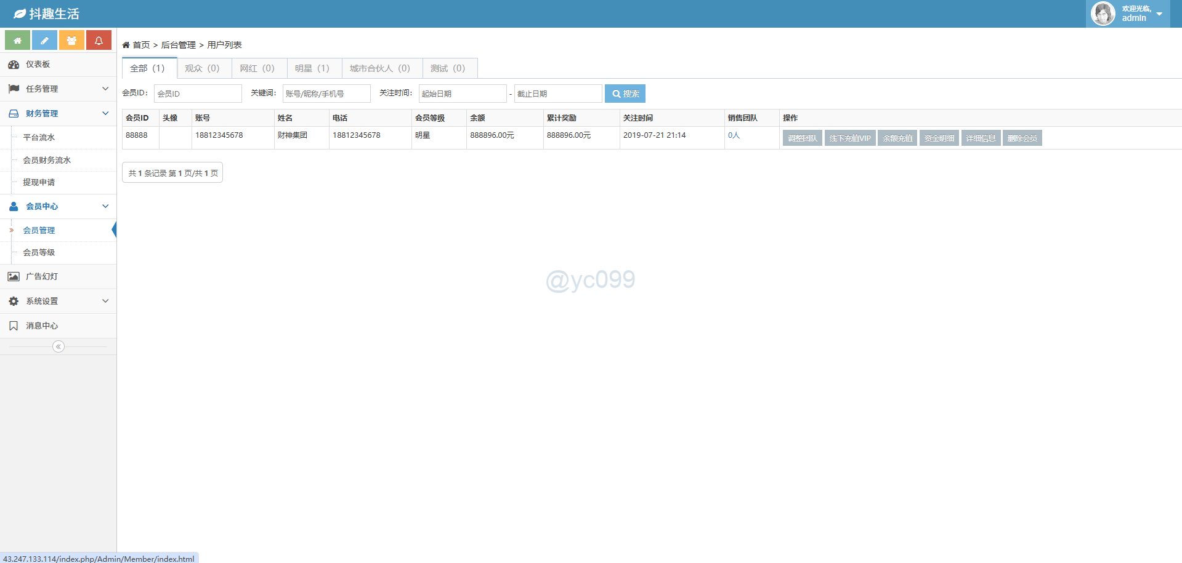Image resolution: width=1182 pixels, height=563 pixels.
Task: Open the 仪表板 dashboard menu item
Action: 38,65
